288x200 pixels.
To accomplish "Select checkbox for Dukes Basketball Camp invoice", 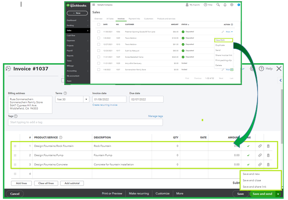I will 99,57.
